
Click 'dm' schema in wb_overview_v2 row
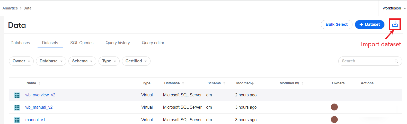click(209, 95)
